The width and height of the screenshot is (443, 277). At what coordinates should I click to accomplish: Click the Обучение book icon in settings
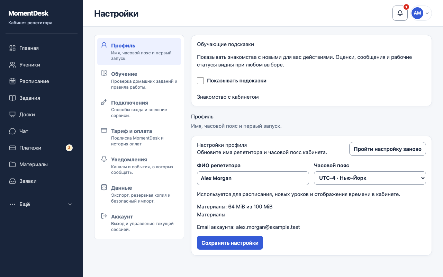coord(104,73)
